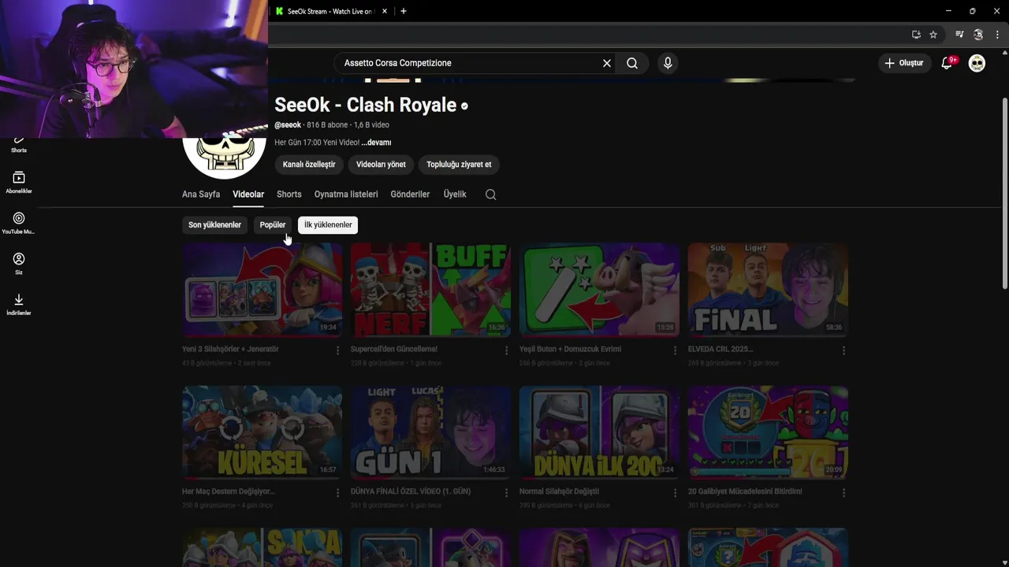Open the FİNAL 58:36 video thumbnail
Screen dimensions: 1009x567
768,290
